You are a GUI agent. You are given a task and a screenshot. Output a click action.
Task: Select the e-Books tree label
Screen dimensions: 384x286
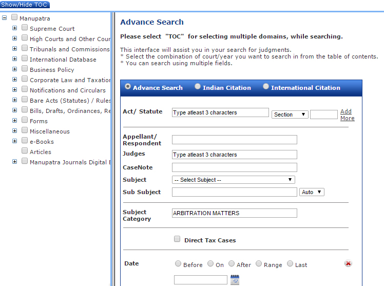tap(42, 142)
